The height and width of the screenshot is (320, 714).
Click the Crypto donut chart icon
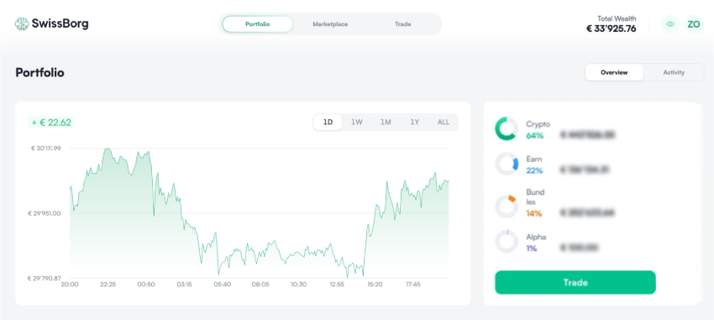tap(507, 129)
